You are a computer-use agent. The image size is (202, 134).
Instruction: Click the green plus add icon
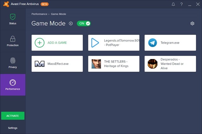(39, 43)
